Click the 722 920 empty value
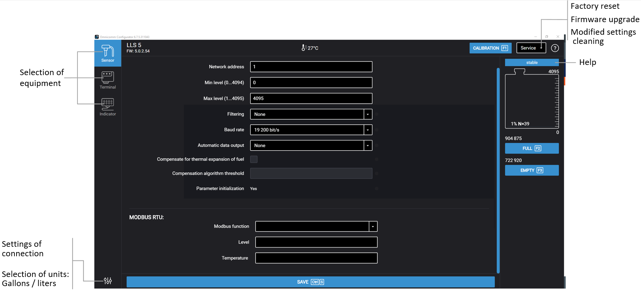This screenshot has height=291, width=641. (513, 160)
